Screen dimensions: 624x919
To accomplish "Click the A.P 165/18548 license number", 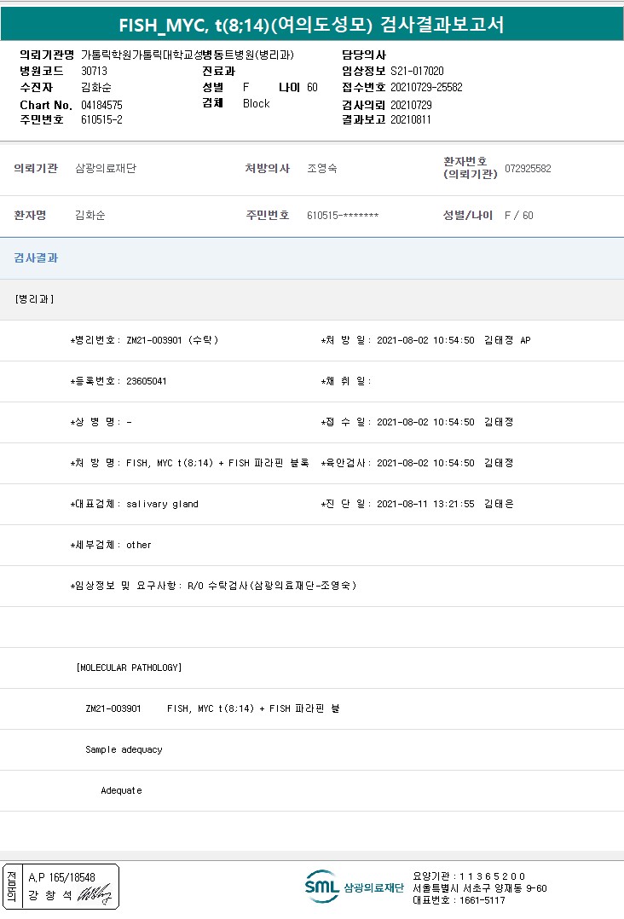I will (61, 876).
